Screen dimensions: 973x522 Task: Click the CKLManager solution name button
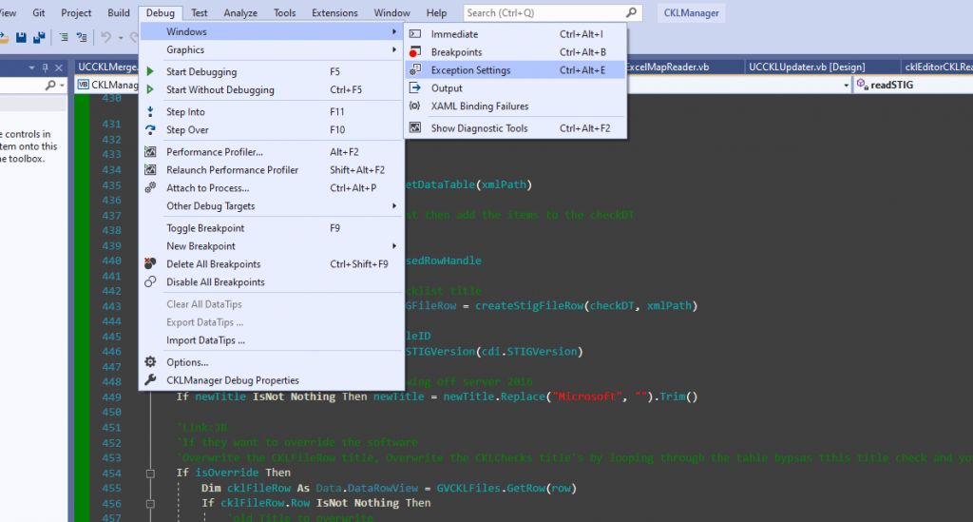click(x=692, y=13)
